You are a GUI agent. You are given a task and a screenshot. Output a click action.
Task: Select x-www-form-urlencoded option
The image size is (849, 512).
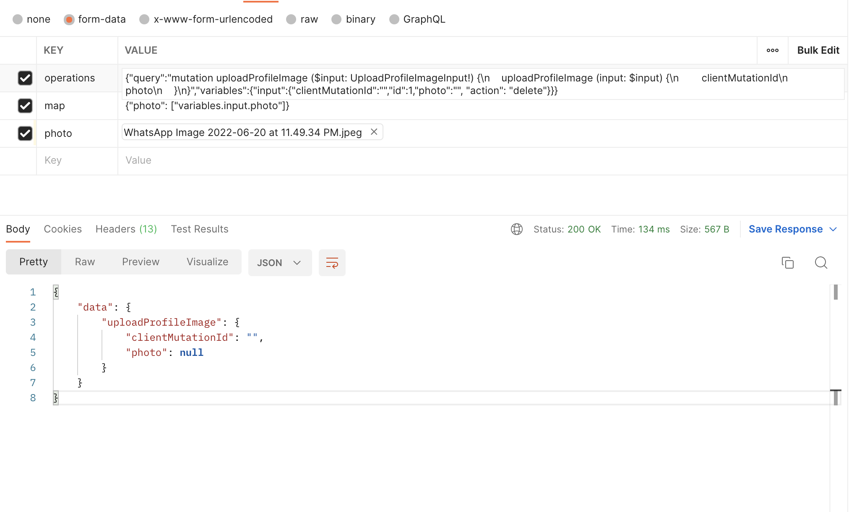144,19
